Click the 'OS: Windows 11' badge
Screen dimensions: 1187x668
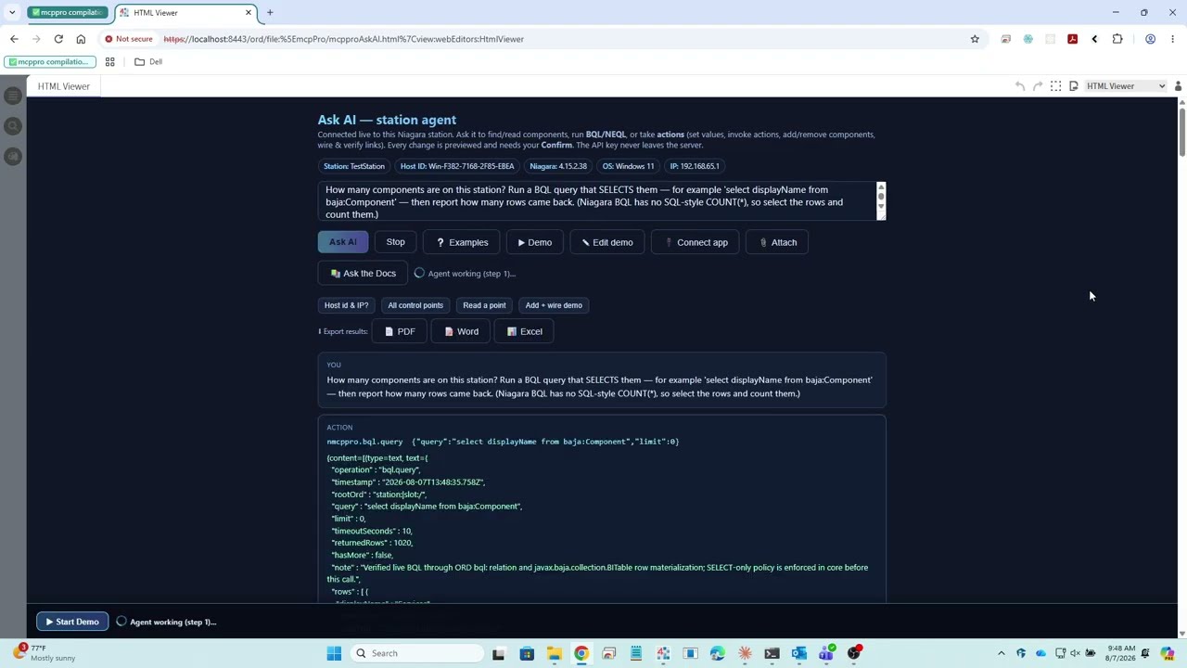click(x=628, y=166)
